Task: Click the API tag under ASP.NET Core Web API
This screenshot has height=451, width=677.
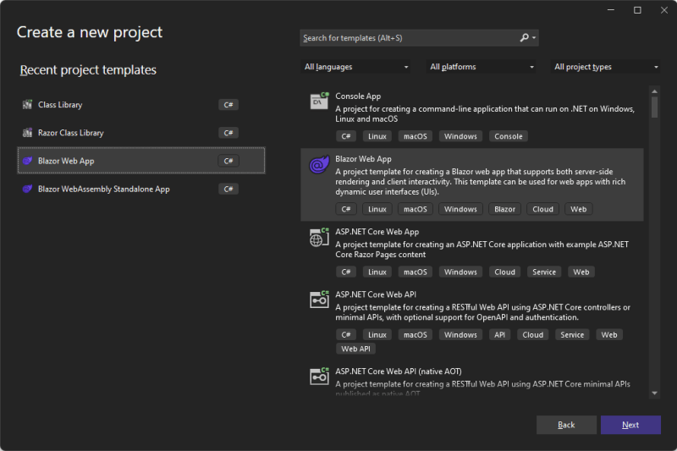Action: tap(499, 335)
